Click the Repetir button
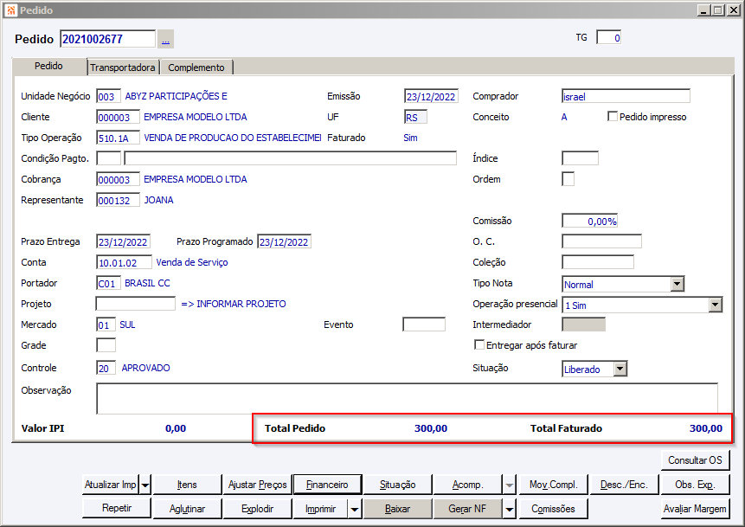This screenshot has width=745, height=527. pyautogui.click(x=117, y=508)
